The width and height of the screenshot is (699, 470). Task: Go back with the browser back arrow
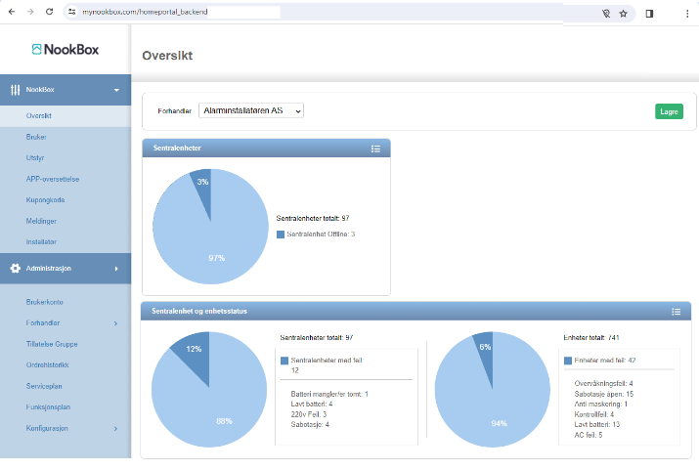point(12,12)
